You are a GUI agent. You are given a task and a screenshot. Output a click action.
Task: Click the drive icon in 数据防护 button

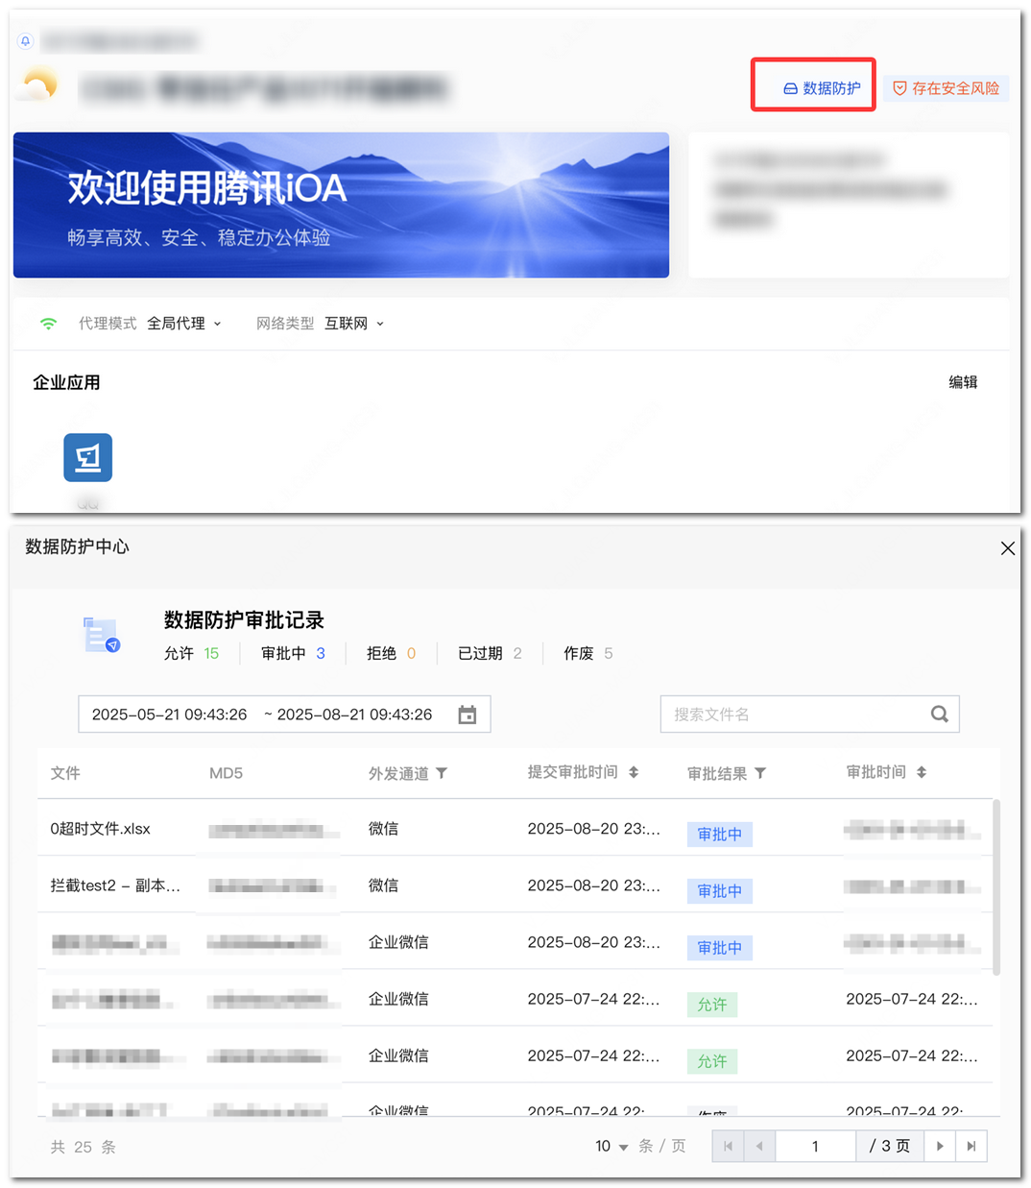pyautogui.click(x=790, y=88)
